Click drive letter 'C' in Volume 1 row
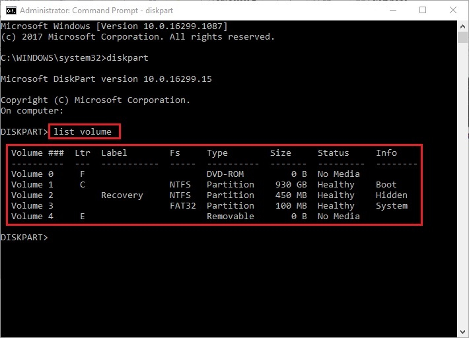Image resolution: width=469 pixels, height=338 pixels. 83,185
